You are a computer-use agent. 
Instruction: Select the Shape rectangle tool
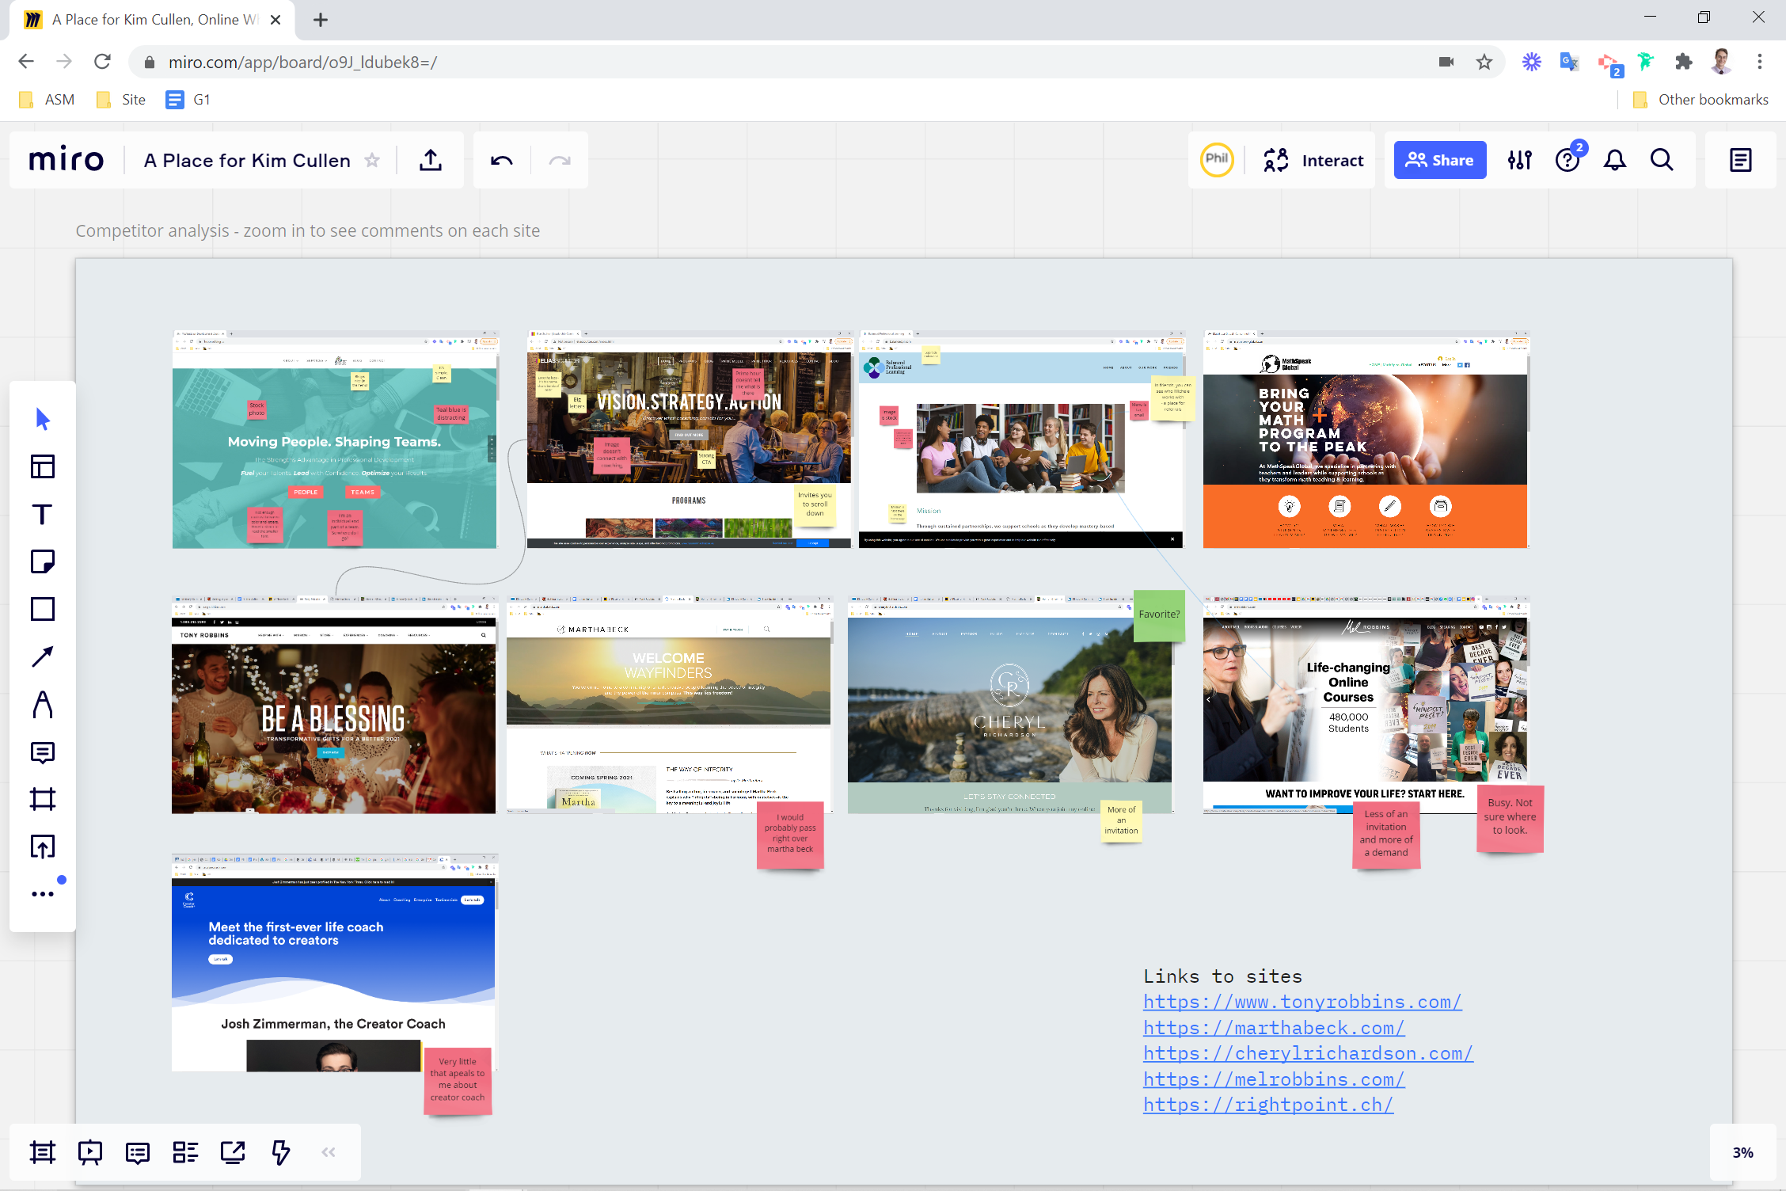pos(43,609)
